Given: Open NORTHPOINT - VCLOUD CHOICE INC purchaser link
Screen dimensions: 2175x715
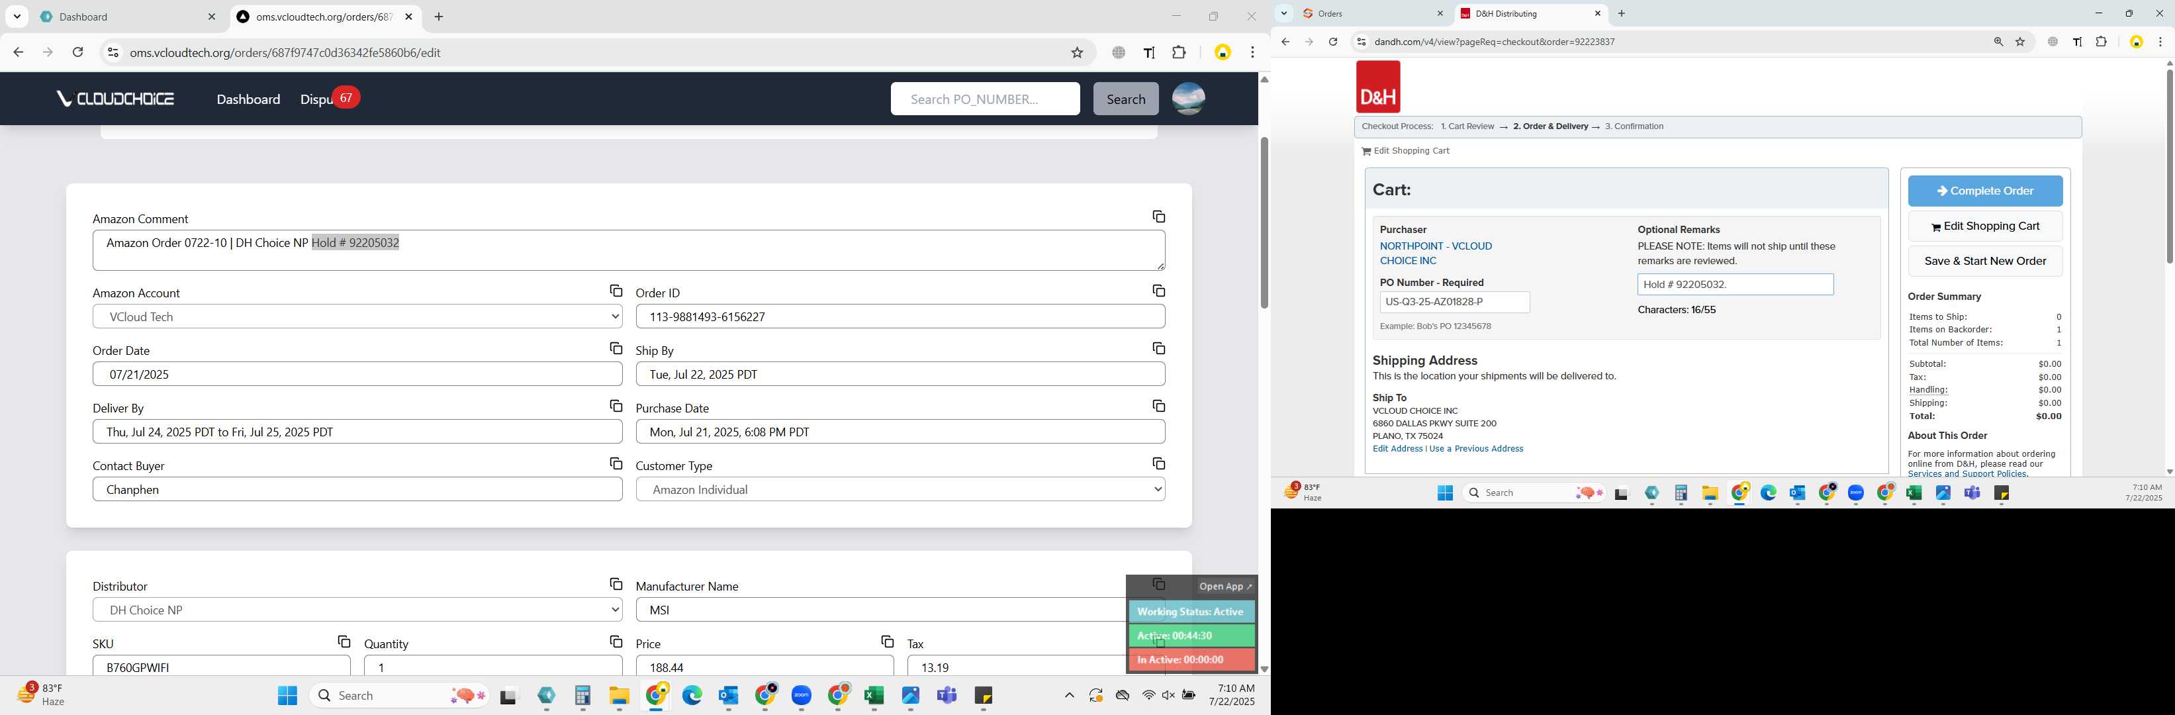Looking at the screenshot, I should [1436, 254].
